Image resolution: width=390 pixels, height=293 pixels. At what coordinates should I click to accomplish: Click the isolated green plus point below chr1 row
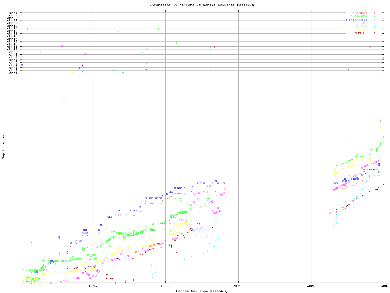pyautogui.click(x=64, y=103)
